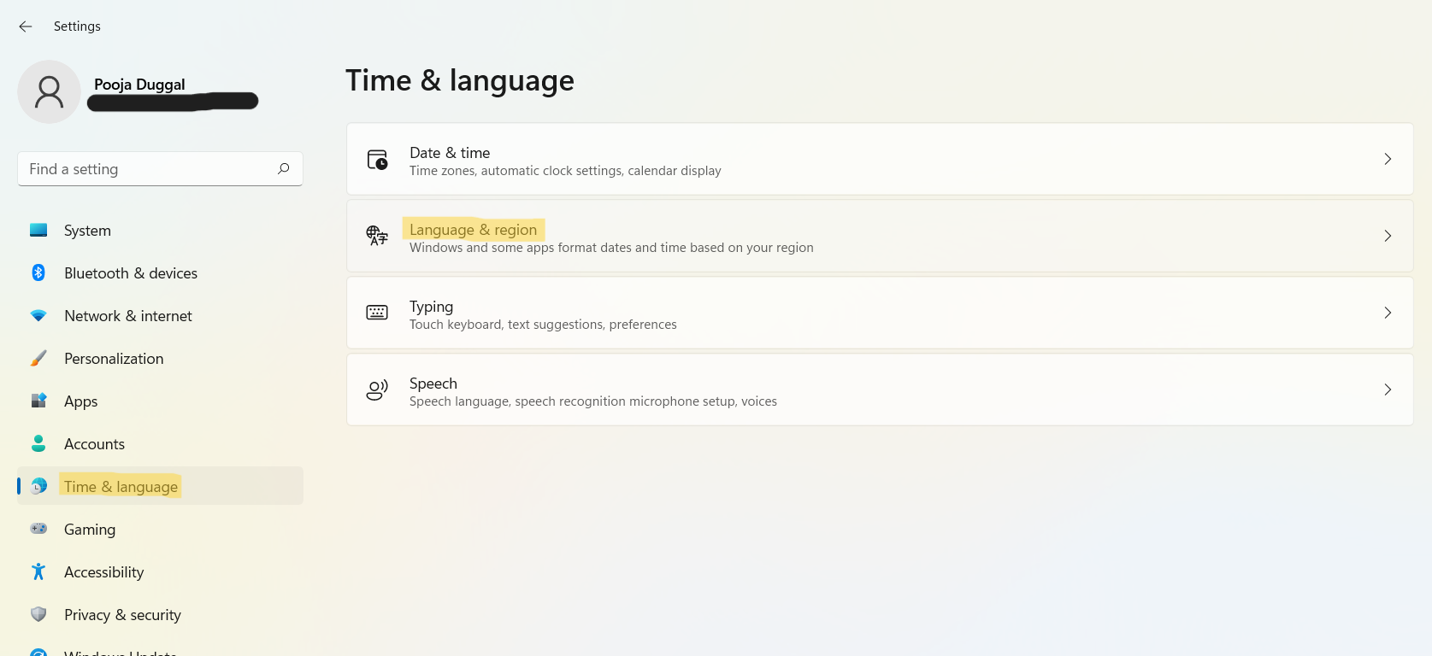1432x656 pixels.
Task: Open Speech settings chevron arrow
Action: coord(1387,389)
